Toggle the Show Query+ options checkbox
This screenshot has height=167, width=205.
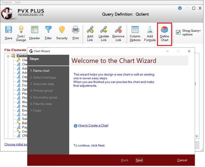178,32
